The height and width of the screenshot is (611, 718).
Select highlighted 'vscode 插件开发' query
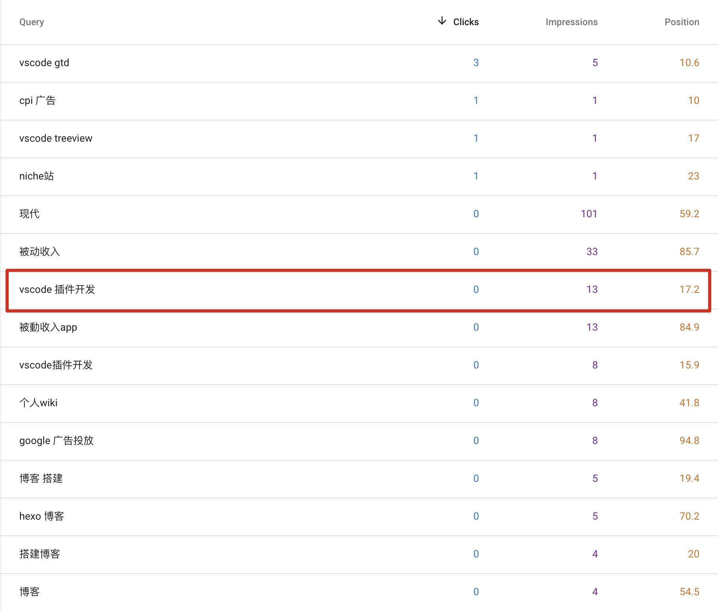tap(57, 290)
